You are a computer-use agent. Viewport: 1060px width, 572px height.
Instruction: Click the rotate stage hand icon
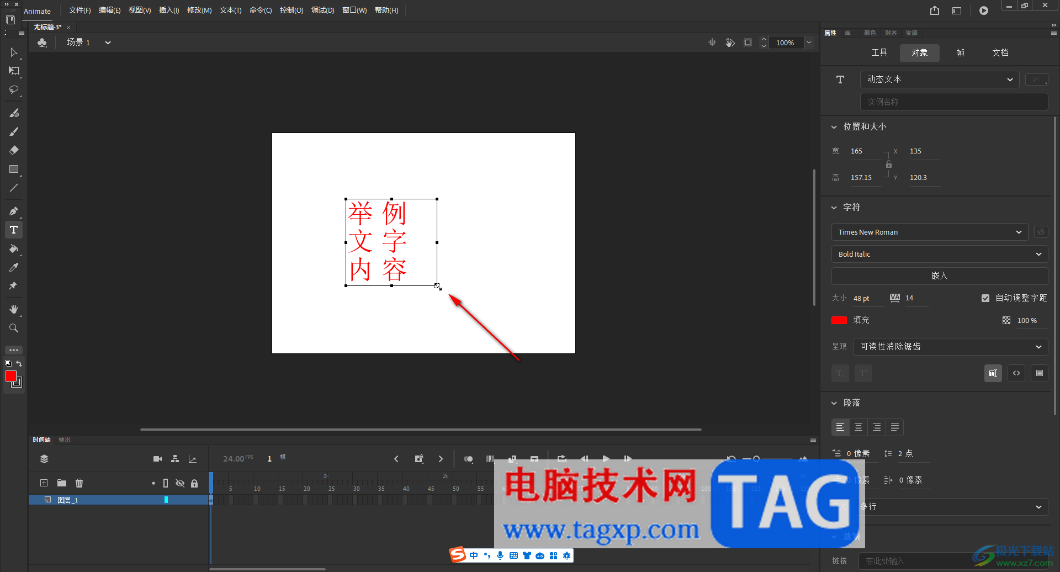pos(730,43)
